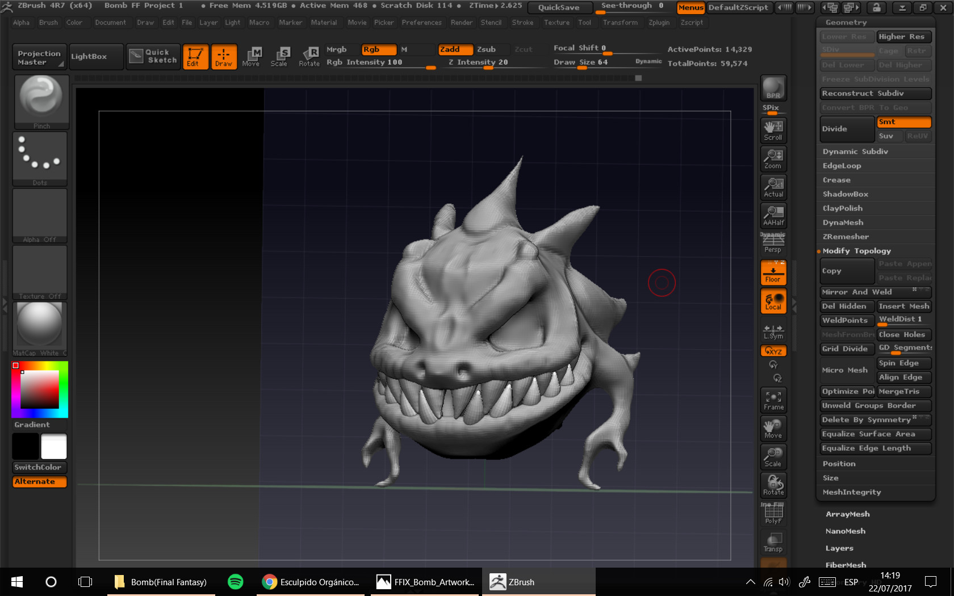954x596 pixels.
Task: Click the AAHalf antialiased half-size icon
Action: click(773, 215)
